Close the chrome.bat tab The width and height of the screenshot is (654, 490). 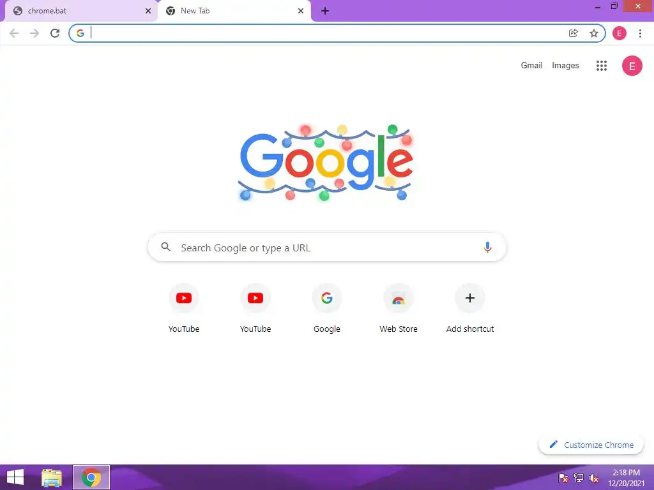pyautogui.click(x=148, y=11)
